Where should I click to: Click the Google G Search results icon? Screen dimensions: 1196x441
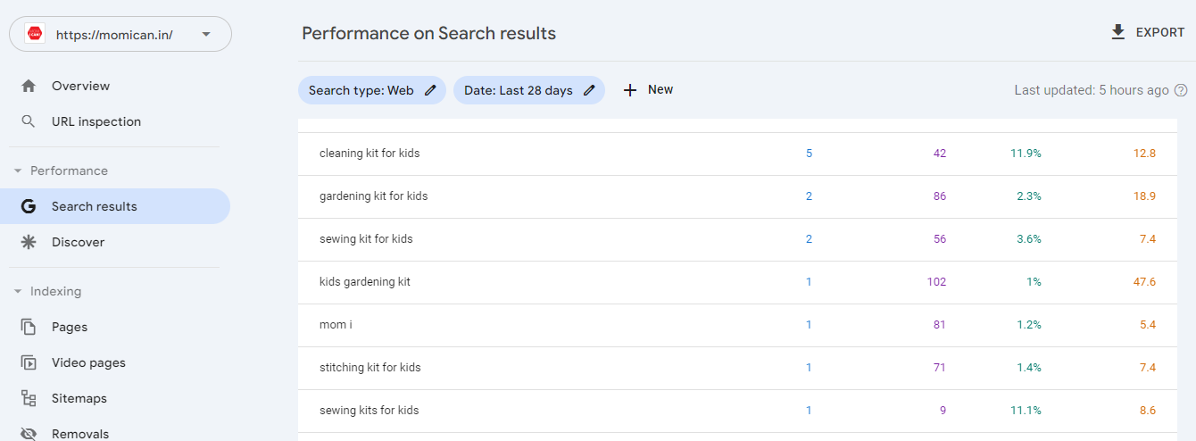(x=29, y=206)
